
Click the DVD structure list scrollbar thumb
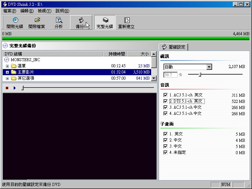[154, 62]
